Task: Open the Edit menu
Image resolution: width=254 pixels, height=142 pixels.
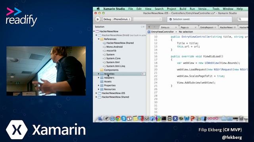Action: click(x=139, y=9)
